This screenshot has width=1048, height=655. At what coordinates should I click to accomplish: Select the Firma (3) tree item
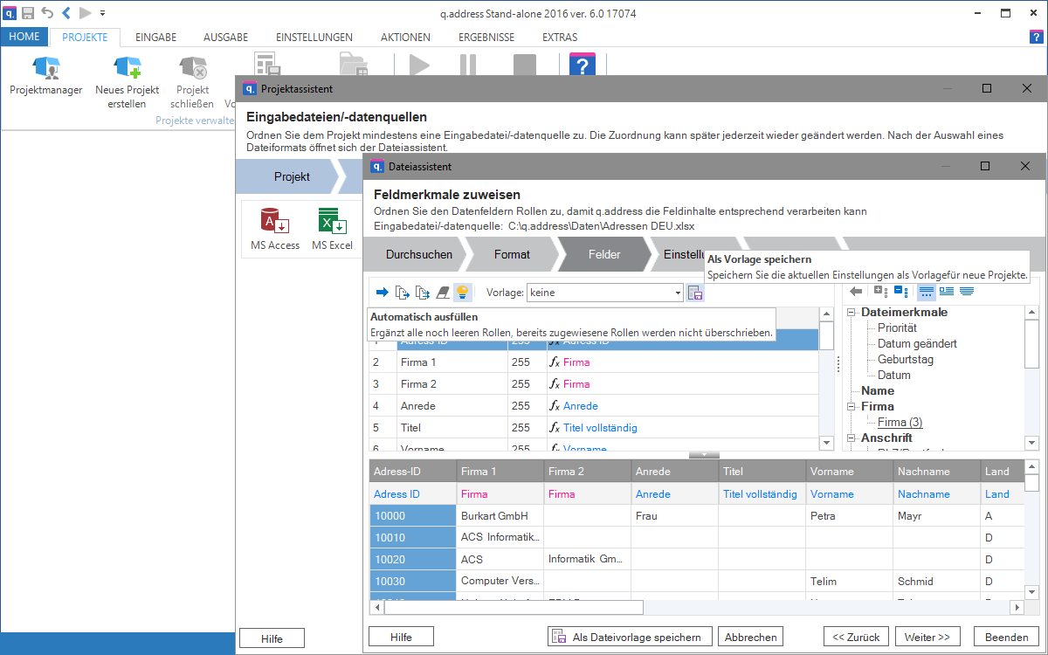point(900,422)
